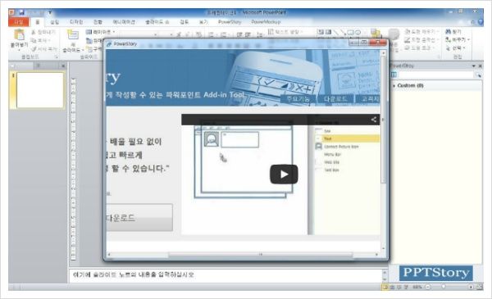The image size is (492, 299).
Task: Open the Layout dropdown
Action: click(x=100, y=32)
